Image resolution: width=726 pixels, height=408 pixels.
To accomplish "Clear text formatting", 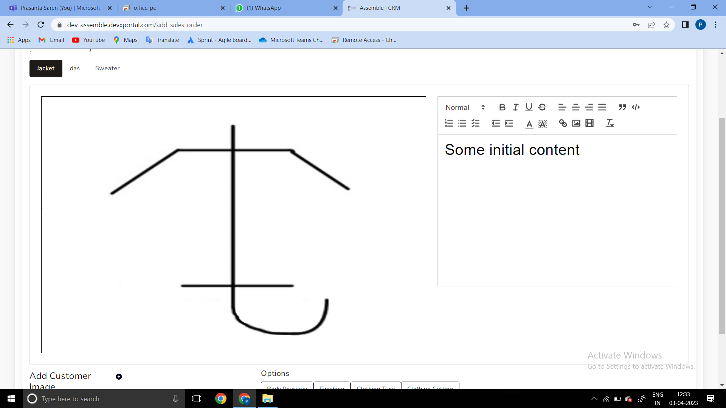I will click(x=610, y=123).
